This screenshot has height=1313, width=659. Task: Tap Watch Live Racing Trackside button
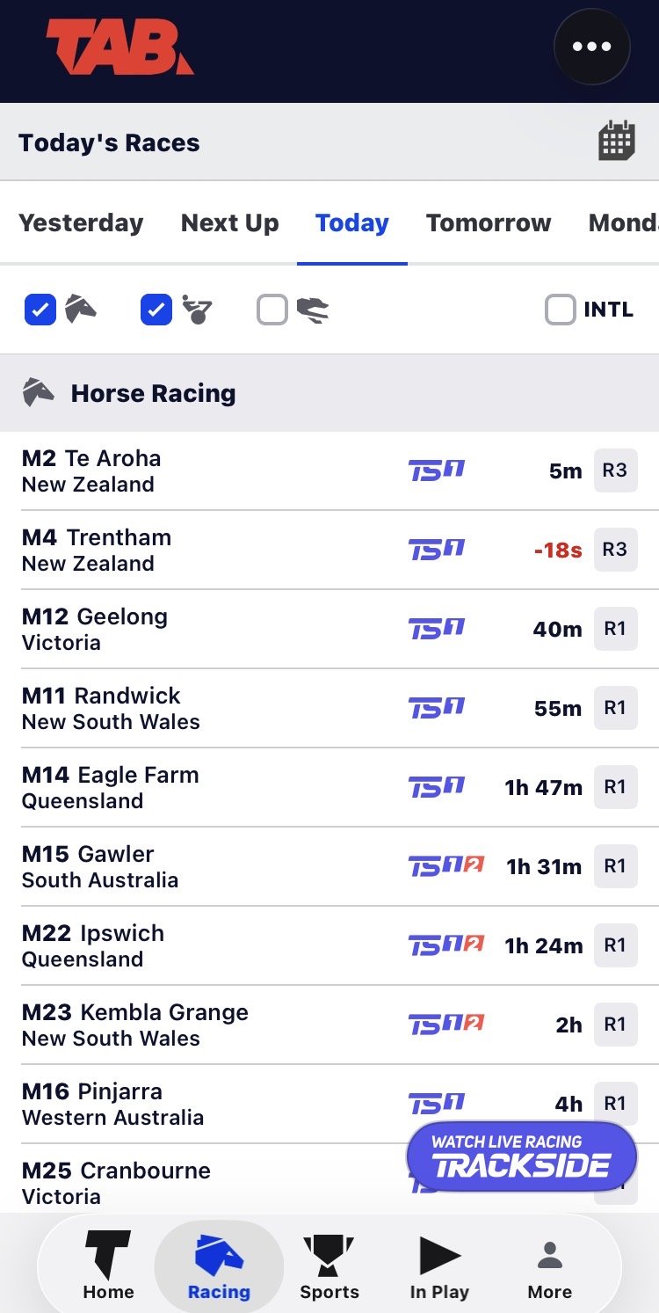(x=521, y=1156)
